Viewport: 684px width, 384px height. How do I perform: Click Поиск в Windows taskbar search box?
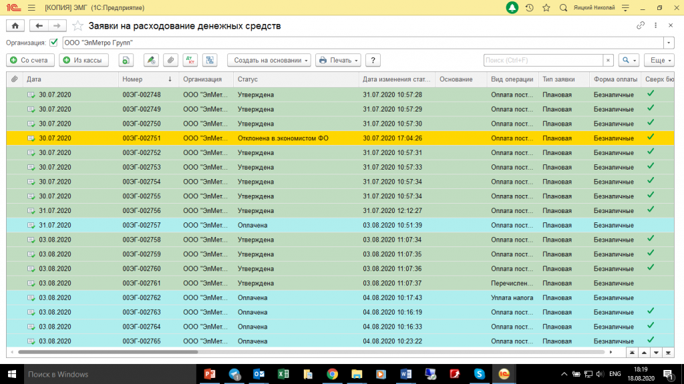109,374
